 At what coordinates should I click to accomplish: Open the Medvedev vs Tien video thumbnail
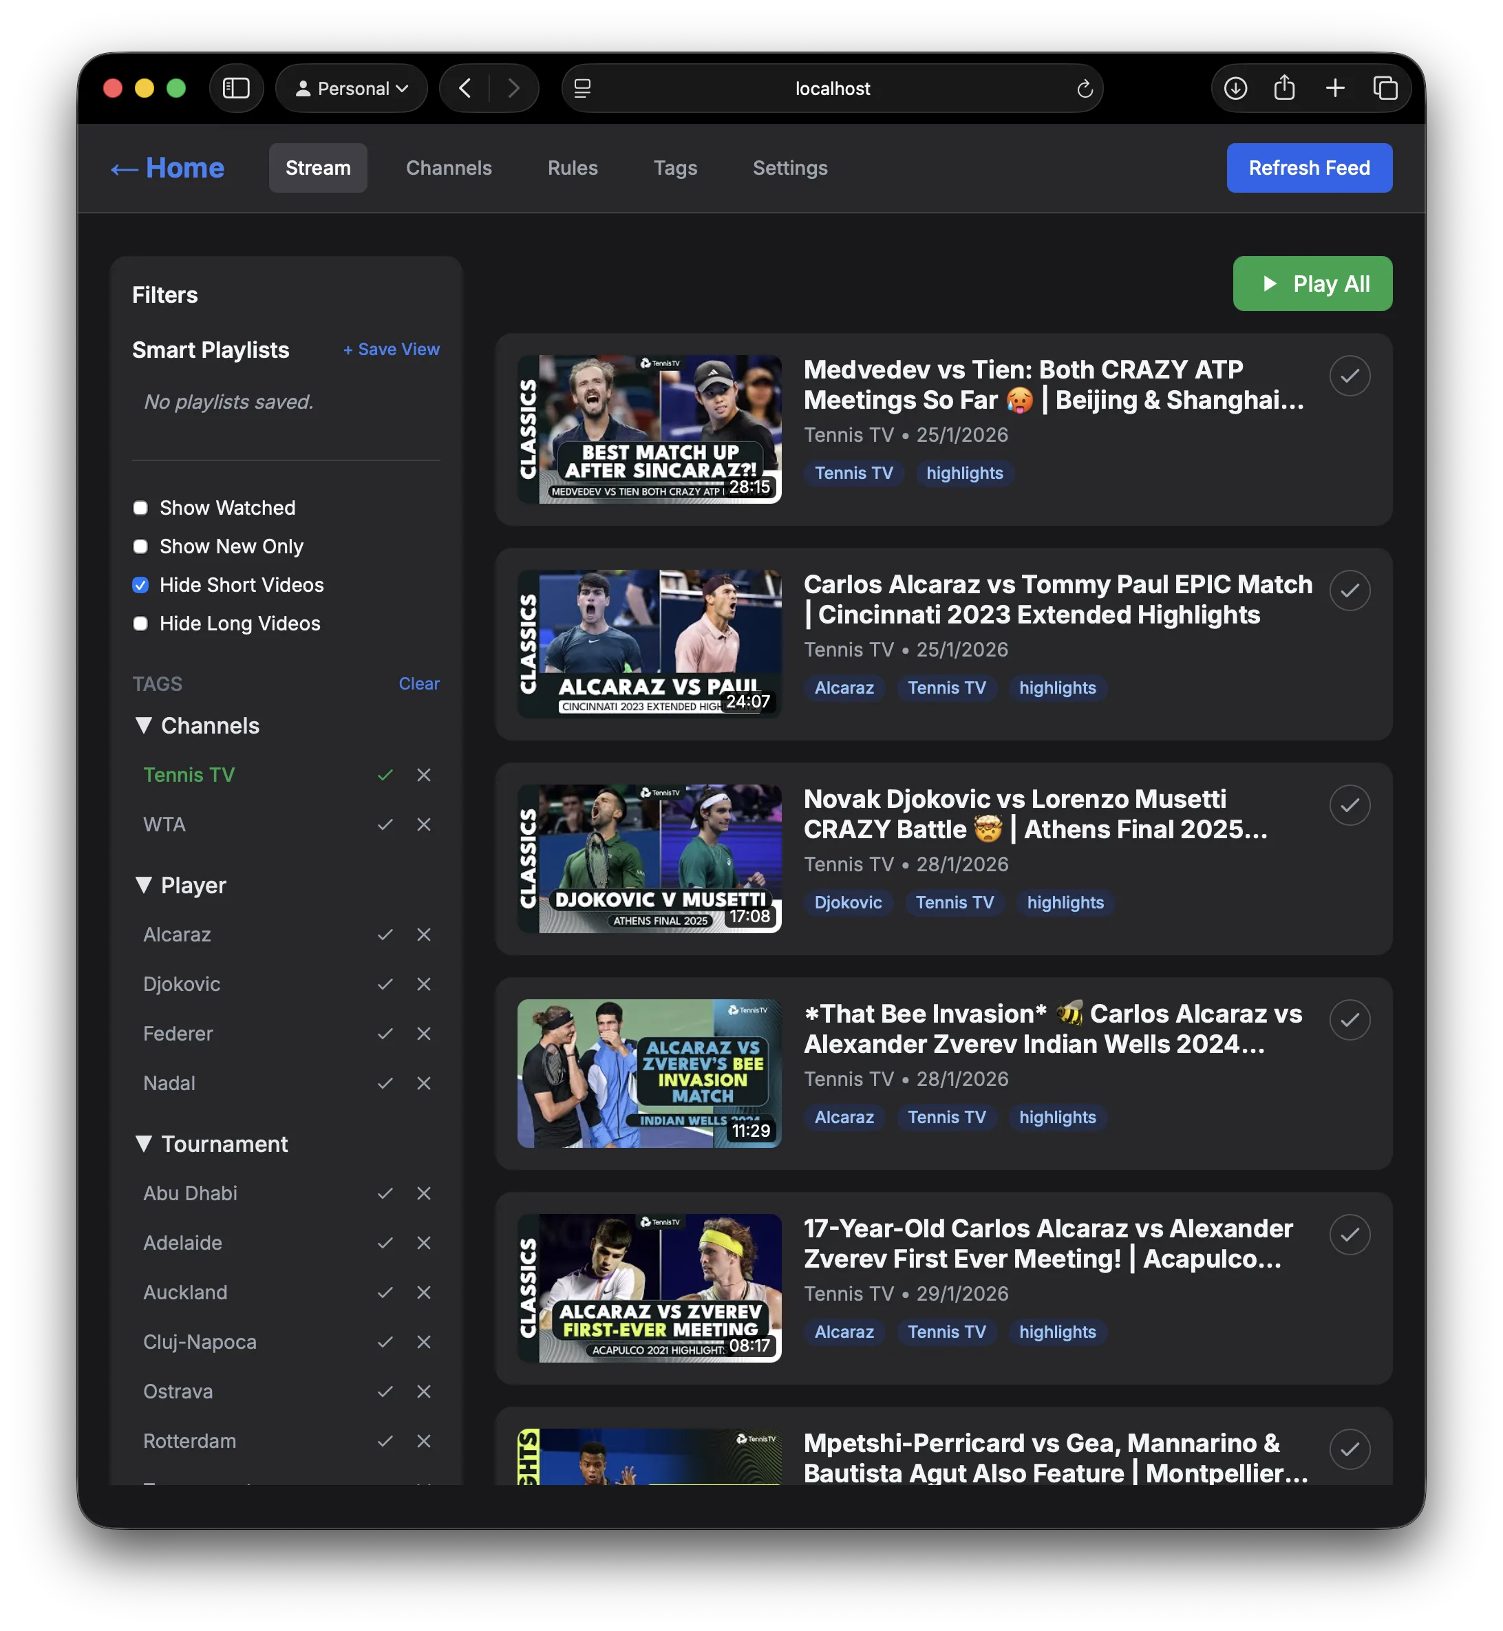649,429
